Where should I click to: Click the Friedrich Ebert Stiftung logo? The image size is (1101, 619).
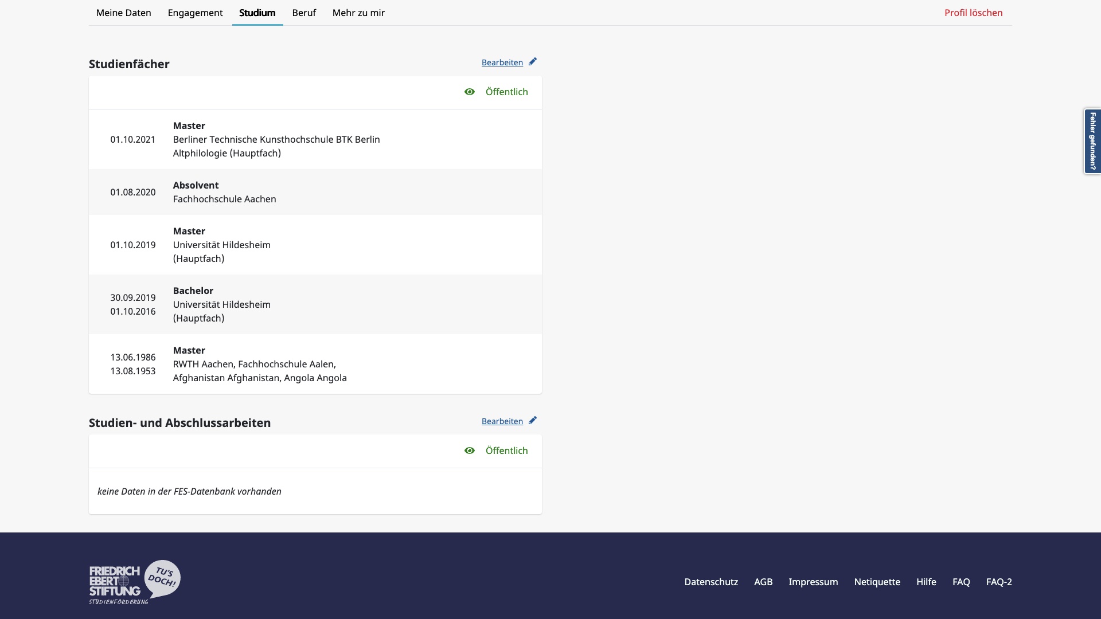135,582
